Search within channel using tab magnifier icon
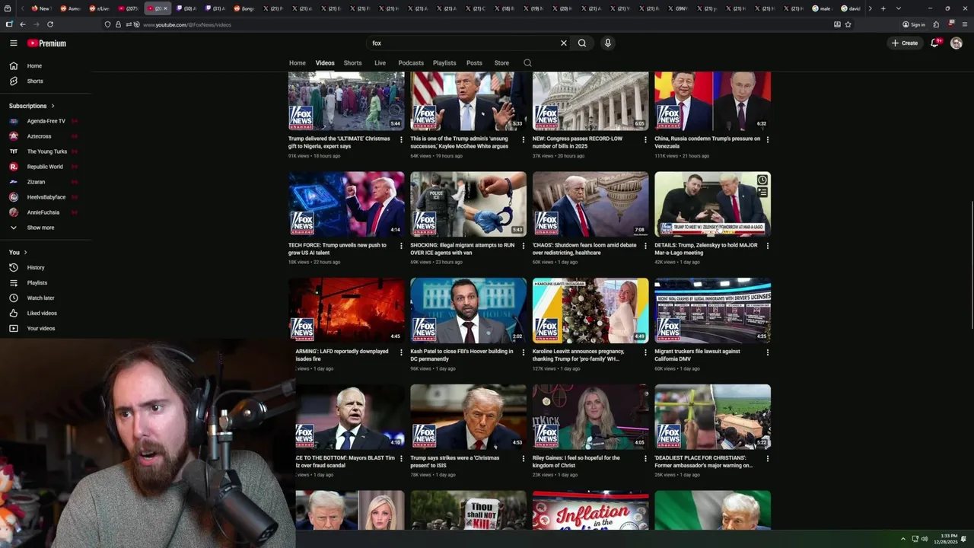974x548 pixels. tap(527, 63)
